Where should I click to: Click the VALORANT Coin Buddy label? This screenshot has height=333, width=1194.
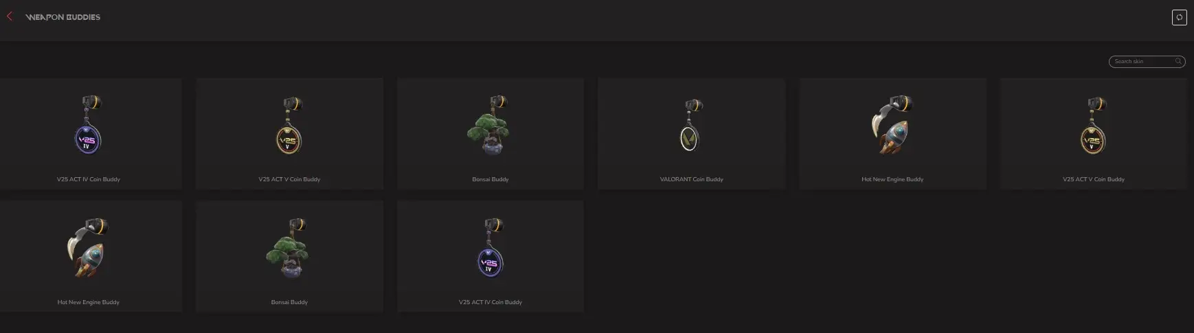click(691, 179)
